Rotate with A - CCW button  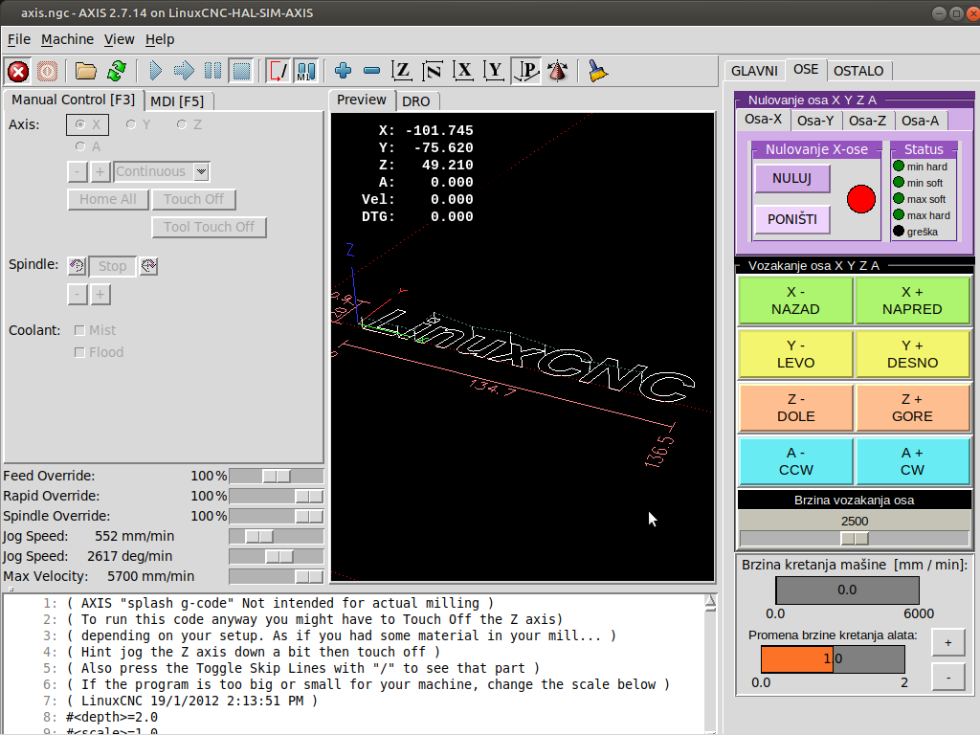[x=795, y=461]
